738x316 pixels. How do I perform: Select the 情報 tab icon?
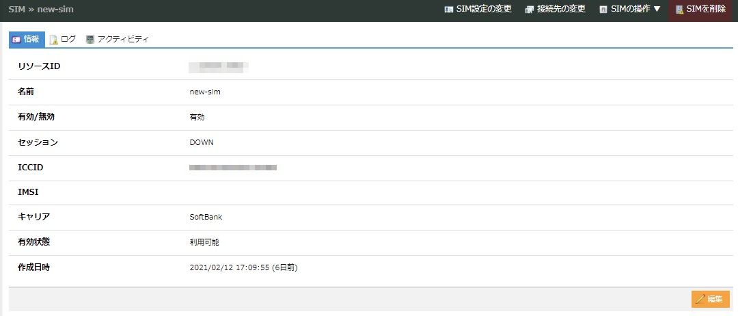click(x=16, y=40)
